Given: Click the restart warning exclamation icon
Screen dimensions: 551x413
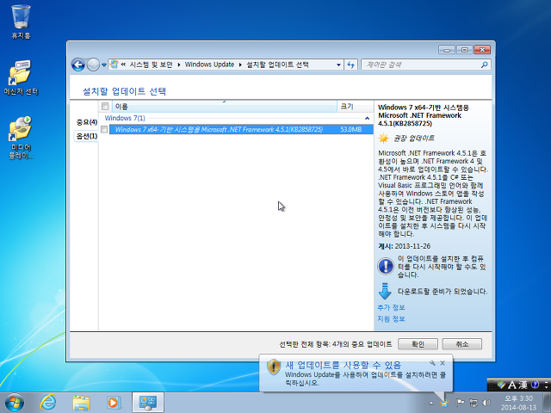Looking at the screenshot, I should tap(386, 266).
